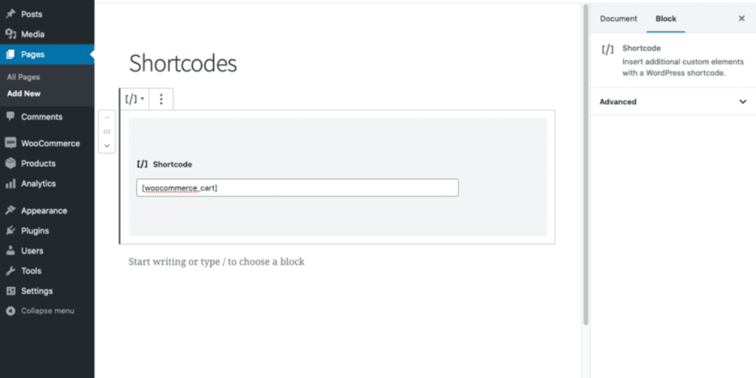Open Analytics via bar chart icon
Screen dimensions: 756x378
[10, 184]
